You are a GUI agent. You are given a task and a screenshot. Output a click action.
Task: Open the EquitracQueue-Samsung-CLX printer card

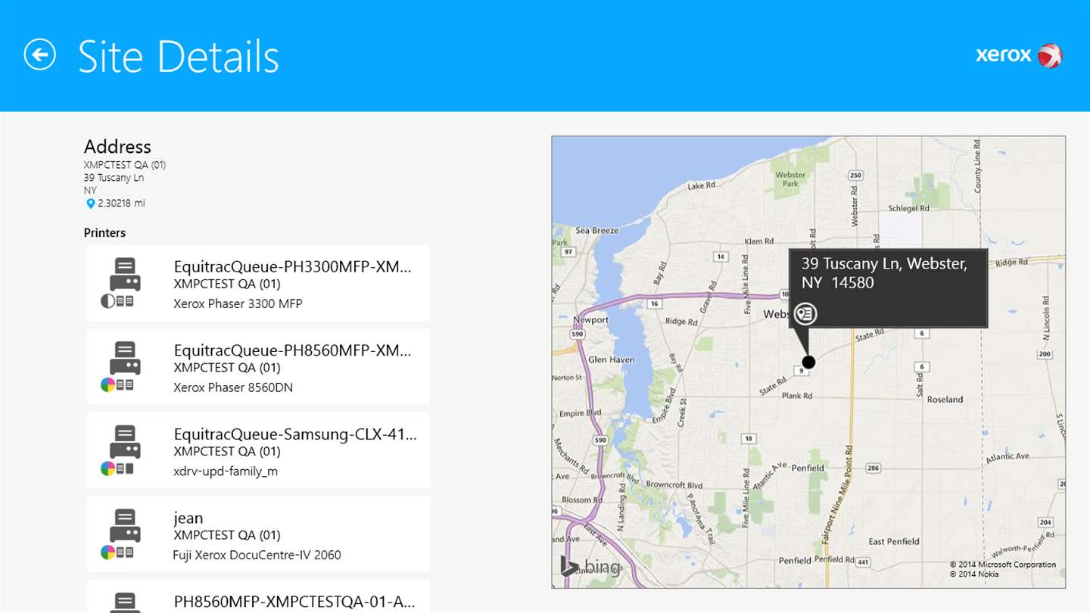coord(258,450)
